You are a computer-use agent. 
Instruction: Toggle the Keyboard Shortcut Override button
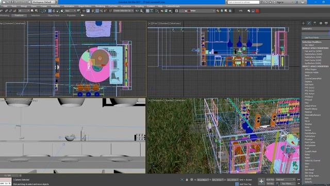pos(88,11)
